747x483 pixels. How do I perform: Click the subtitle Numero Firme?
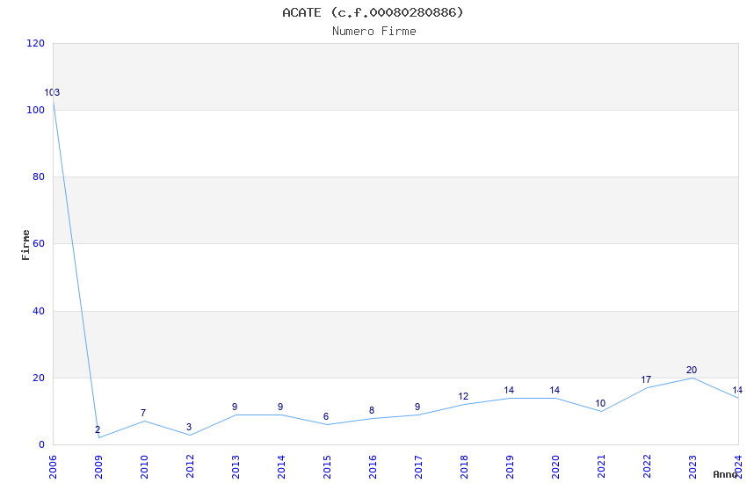[x=374, y=32]
